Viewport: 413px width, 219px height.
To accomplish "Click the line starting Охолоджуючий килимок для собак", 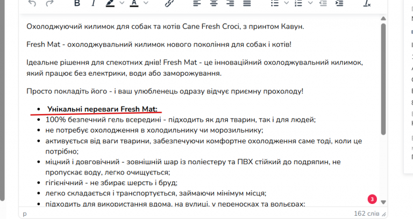I will click(x=165, y=26).
